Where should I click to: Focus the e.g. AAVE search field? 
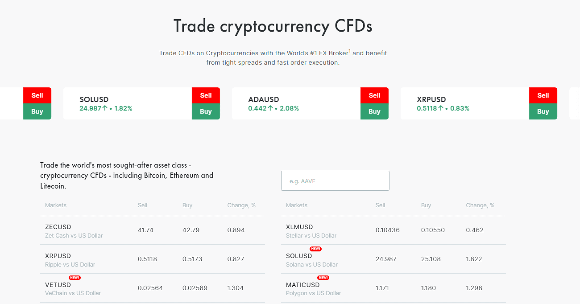point(335,181)
